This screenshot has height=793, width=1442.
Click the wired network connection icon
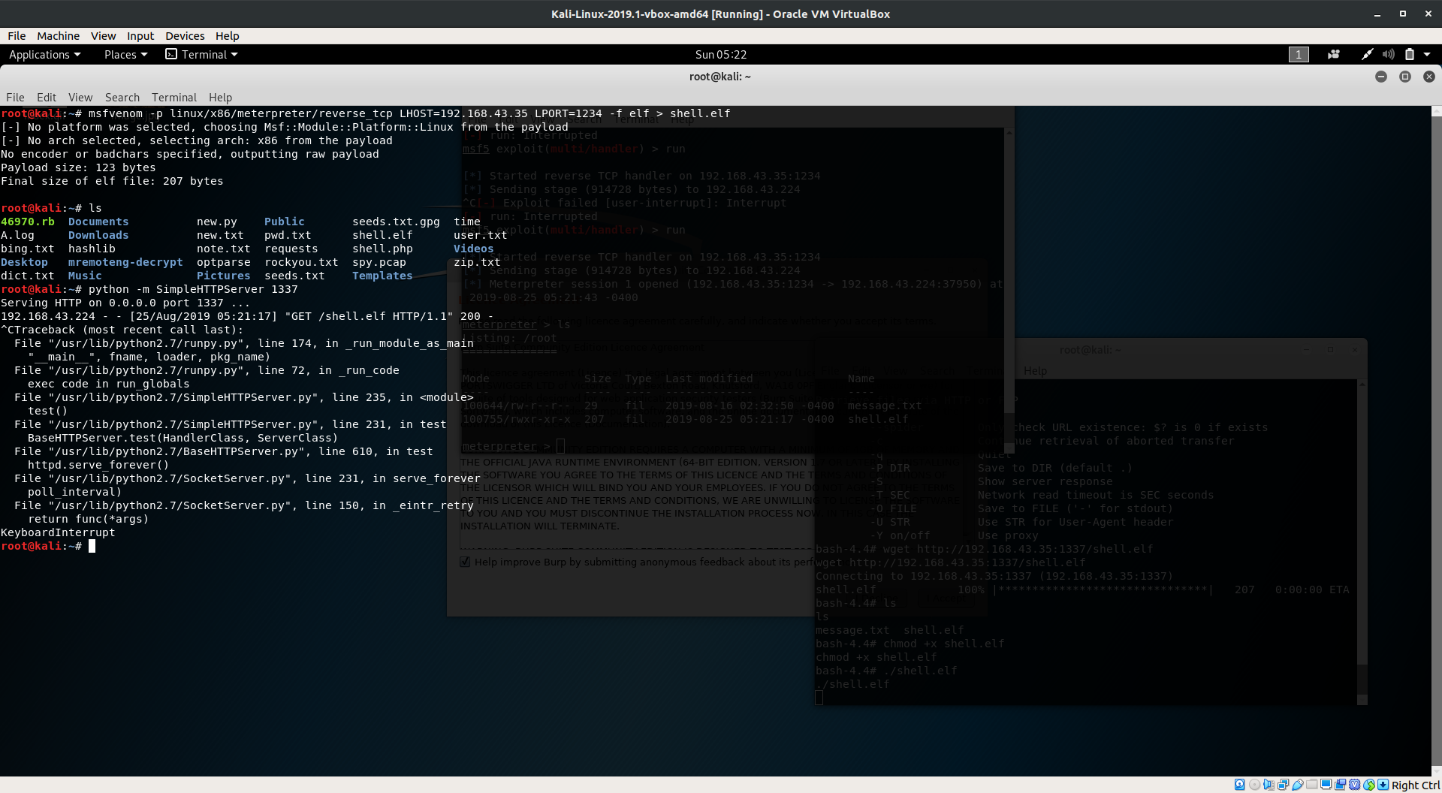tap(1367, 54)
